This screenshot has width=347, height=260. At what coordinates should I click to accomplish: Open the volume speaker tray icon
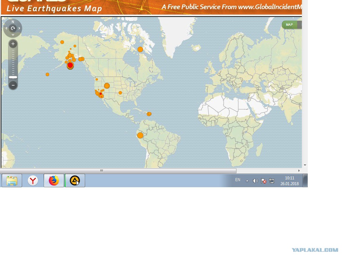click(255, 181)
